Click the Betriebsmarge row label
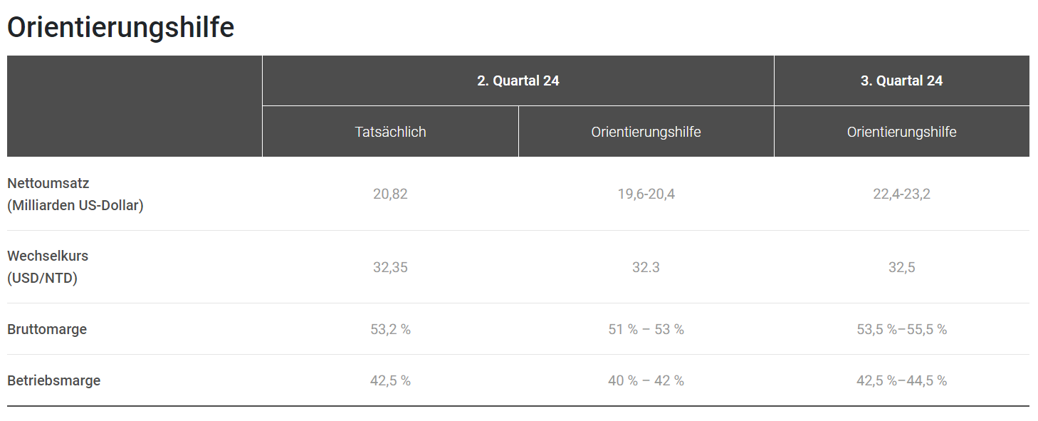 pyautogui.click(x=54, y=380)
